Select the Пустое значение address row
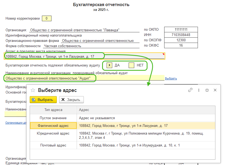Image resolution: width=226 pixels, height=165 pixels. coord(53,118)
